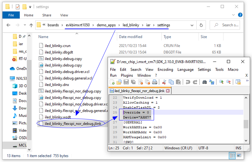Close the iled_blinky_flexspi_nor_debug.jlink tab

pyautogui.click(x=168, y=91)
